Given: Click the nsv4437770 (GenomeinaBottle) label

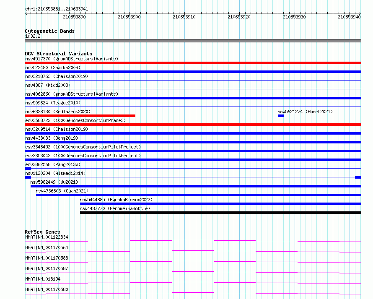Looking at the screenshot, I should [x=115, y=208].
